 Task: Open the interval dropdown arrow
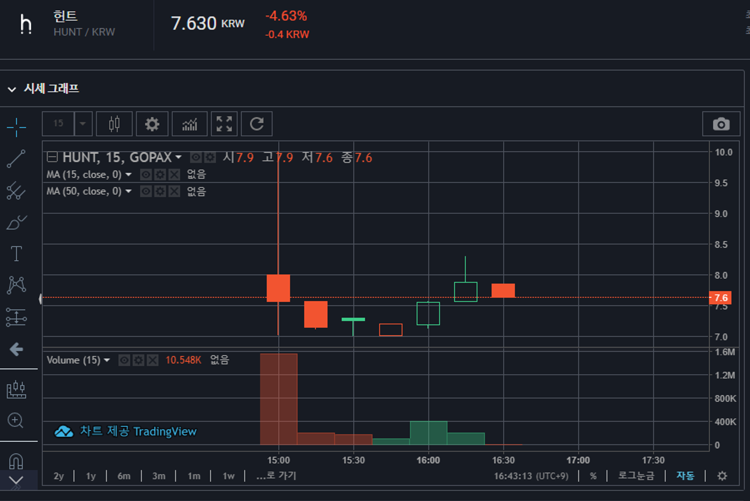(x=83, y=124)
